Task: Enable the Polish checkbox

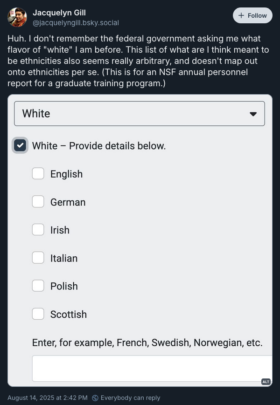Action: click(38, 285)
